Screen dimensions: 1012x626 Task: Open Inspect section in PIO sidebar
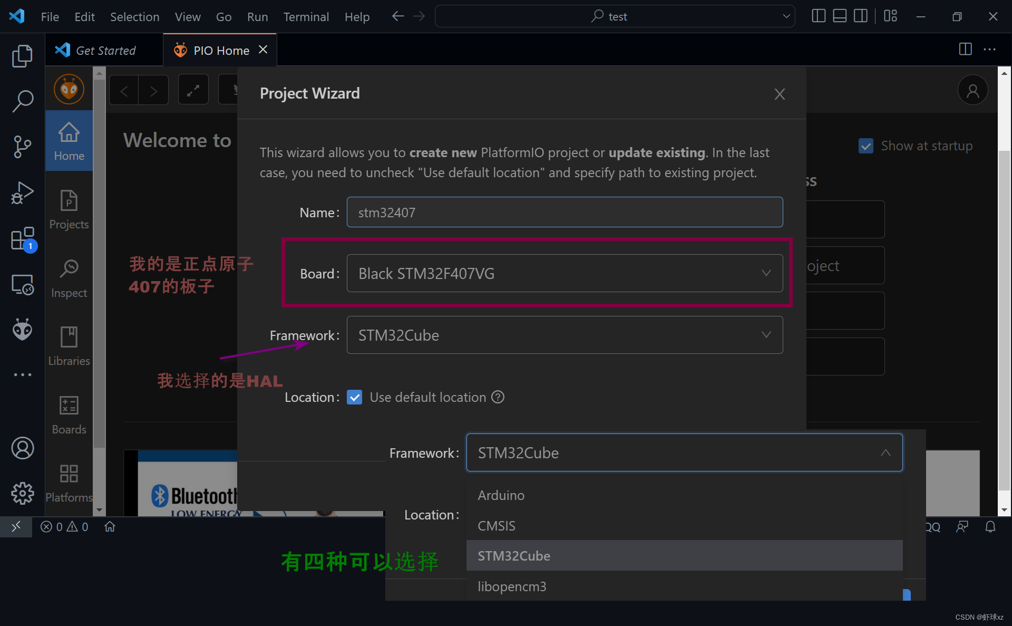click(x=69, y=278)
